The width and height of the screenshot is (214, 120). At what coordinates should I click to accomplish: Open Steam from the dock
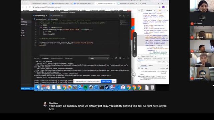[107, 87]
